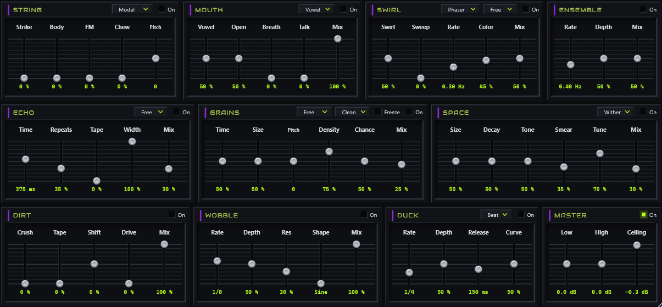Click the SWIRL Color slider knob
This screenshot has width=662, height=307.
click(486, 60)
